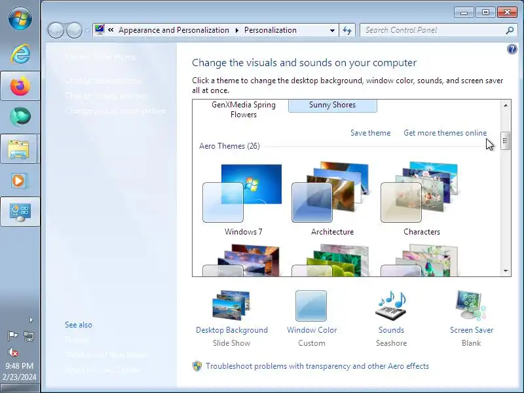Image resolution: width=524 pixels, height=393 pixels.
Task: Click the theme list scroll down arrow
Action: (x=506, y=271)
